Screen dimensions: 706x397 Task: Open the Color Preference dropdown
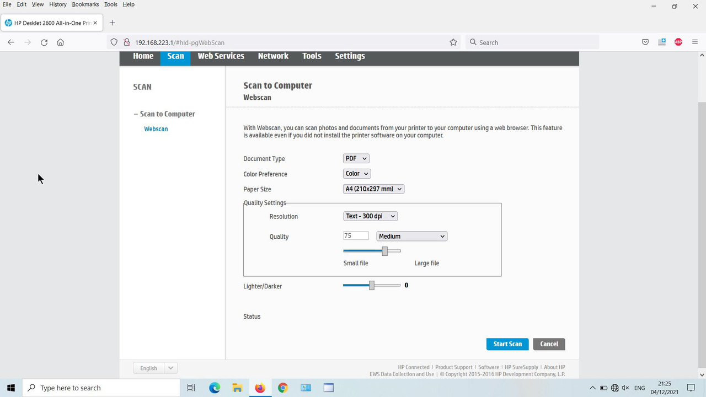357,174
